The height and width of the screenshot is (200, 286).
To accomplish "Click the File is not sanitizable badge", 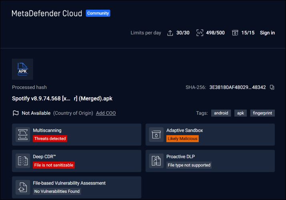I will [x=54, y=165].
